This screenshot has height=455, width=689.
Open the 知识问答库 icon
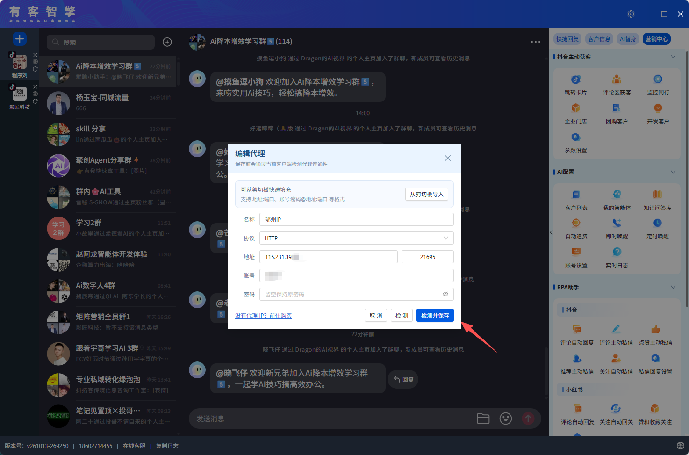(x=657, y=195)
